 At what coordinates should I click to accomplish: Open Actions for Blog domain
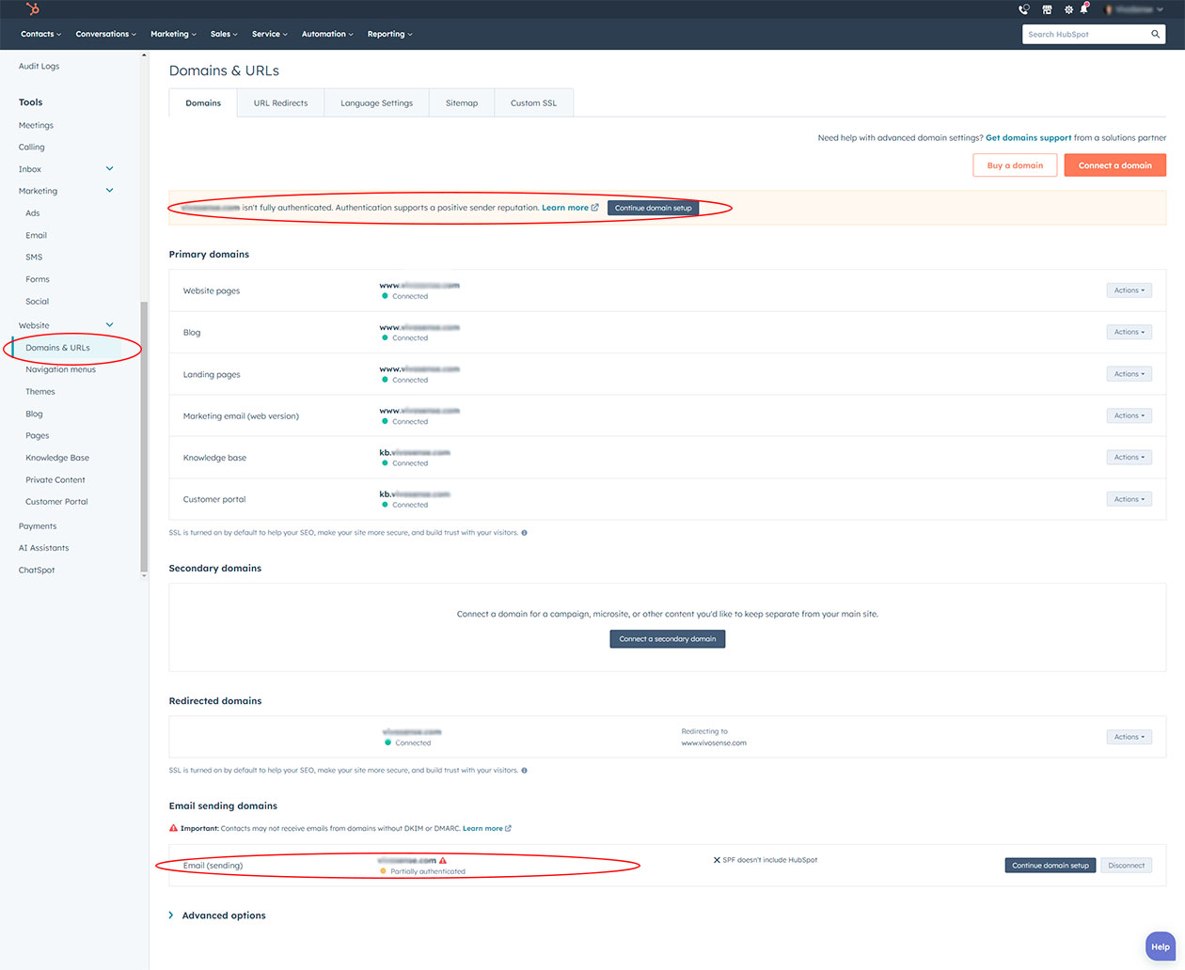pyautogui.click(x=1129, y=332)
